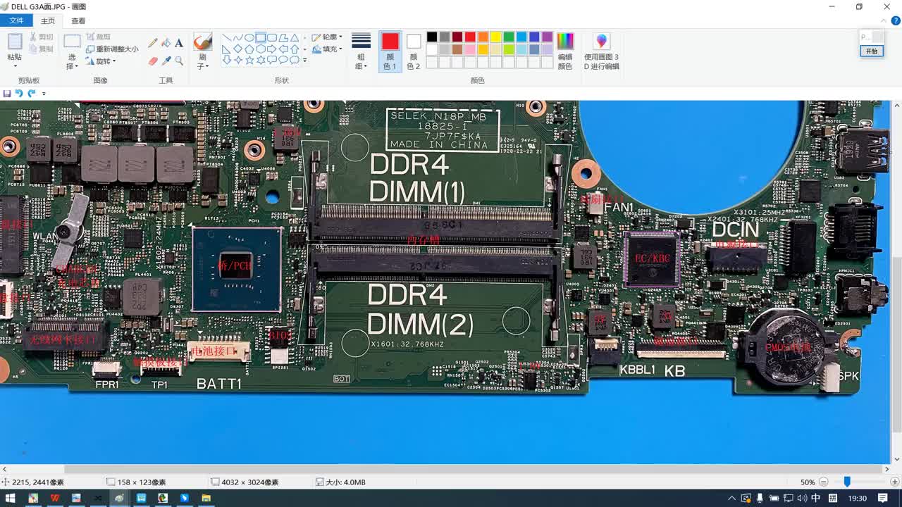902x507 pixels.
Task: Select the Text tool
Action: [x=179, y=43]
